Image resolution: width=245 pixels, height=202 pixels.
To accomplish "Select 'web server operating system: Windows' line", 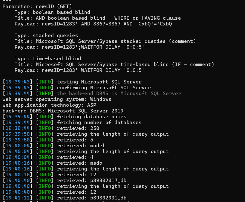I will pos(57,99).
